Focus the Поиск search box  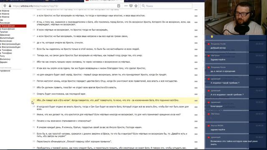166,6
